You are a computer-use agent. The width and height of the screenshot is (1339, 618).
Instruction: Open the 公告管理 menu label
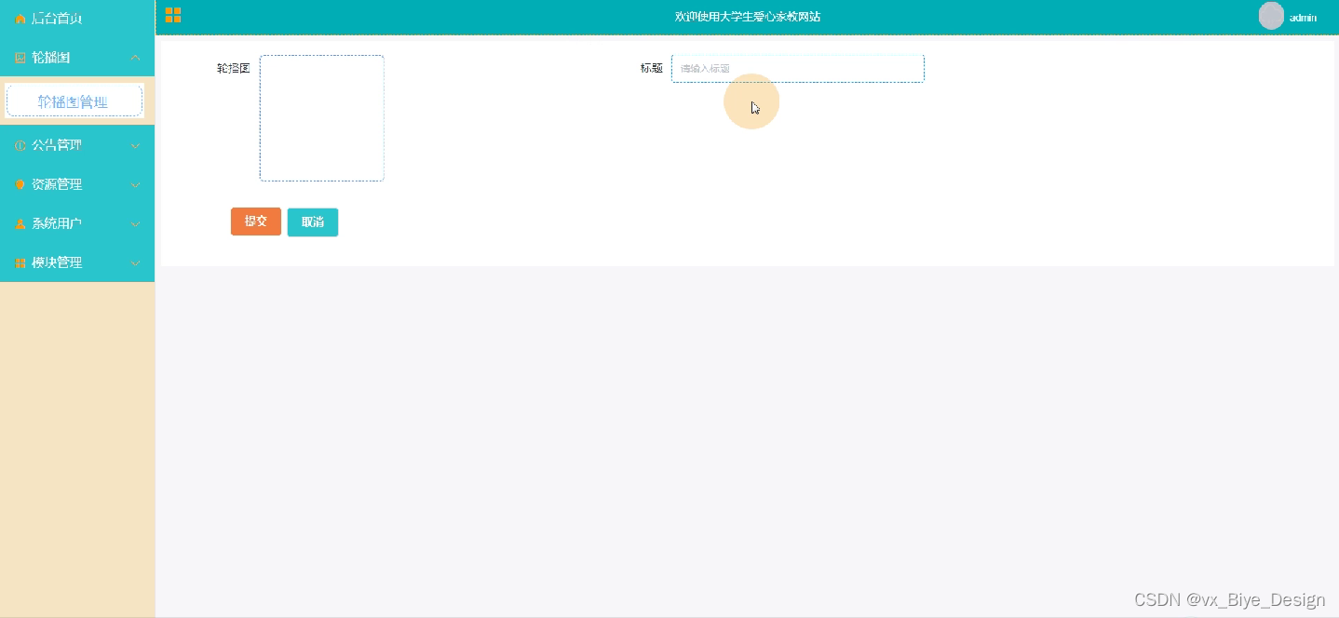(57, 145)
